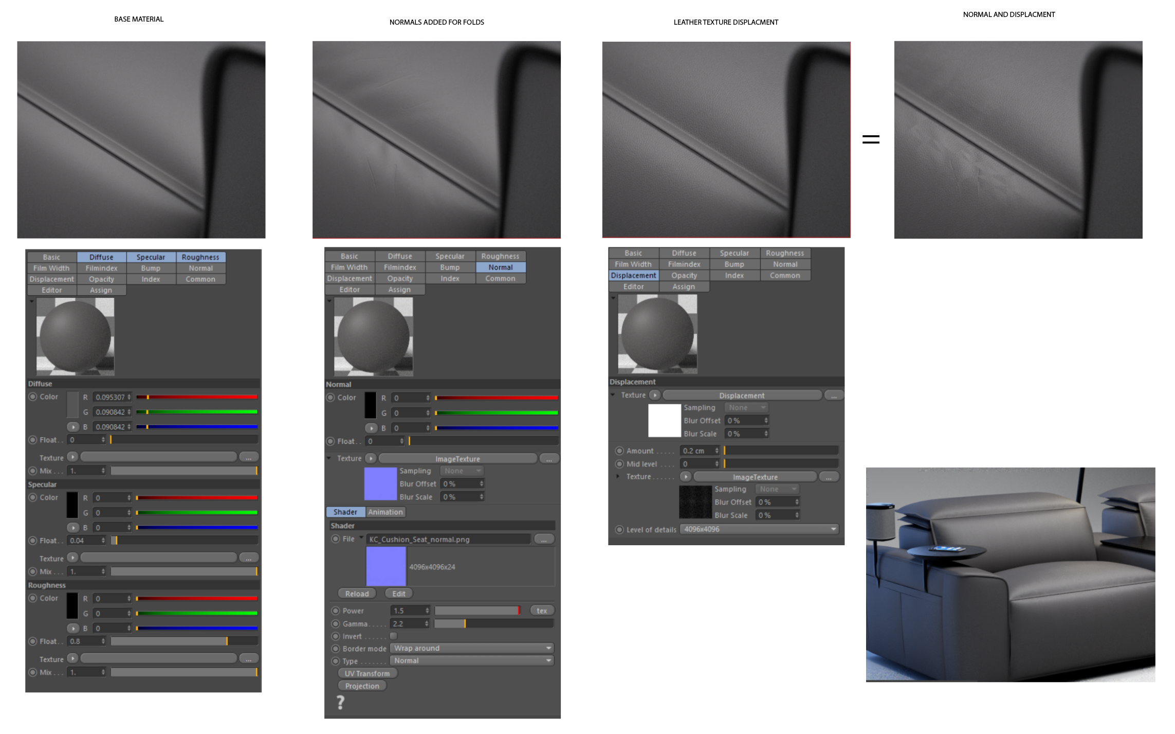1175x734 pixels.
Task: Open the file browse ellipsis for KC_Cushion_Seat_normal.png
Action: [x=544, y=539]
